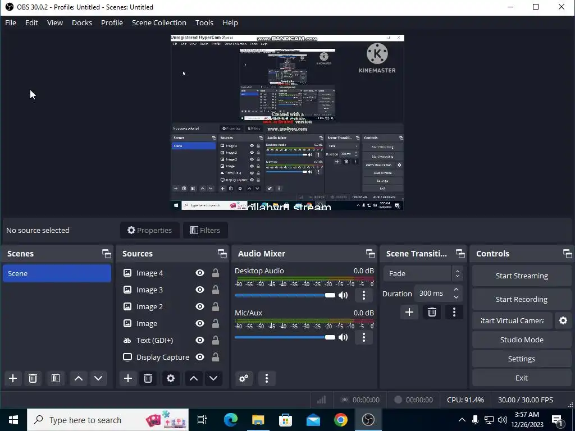Move source down arrow in Sources panel

click(x=213, y=378)
